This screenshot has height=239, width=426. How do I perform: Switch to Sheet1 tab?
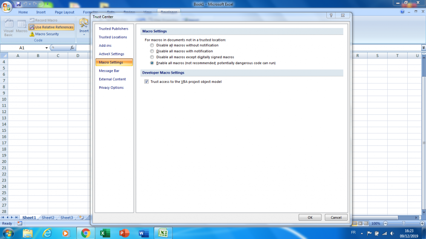29,218
